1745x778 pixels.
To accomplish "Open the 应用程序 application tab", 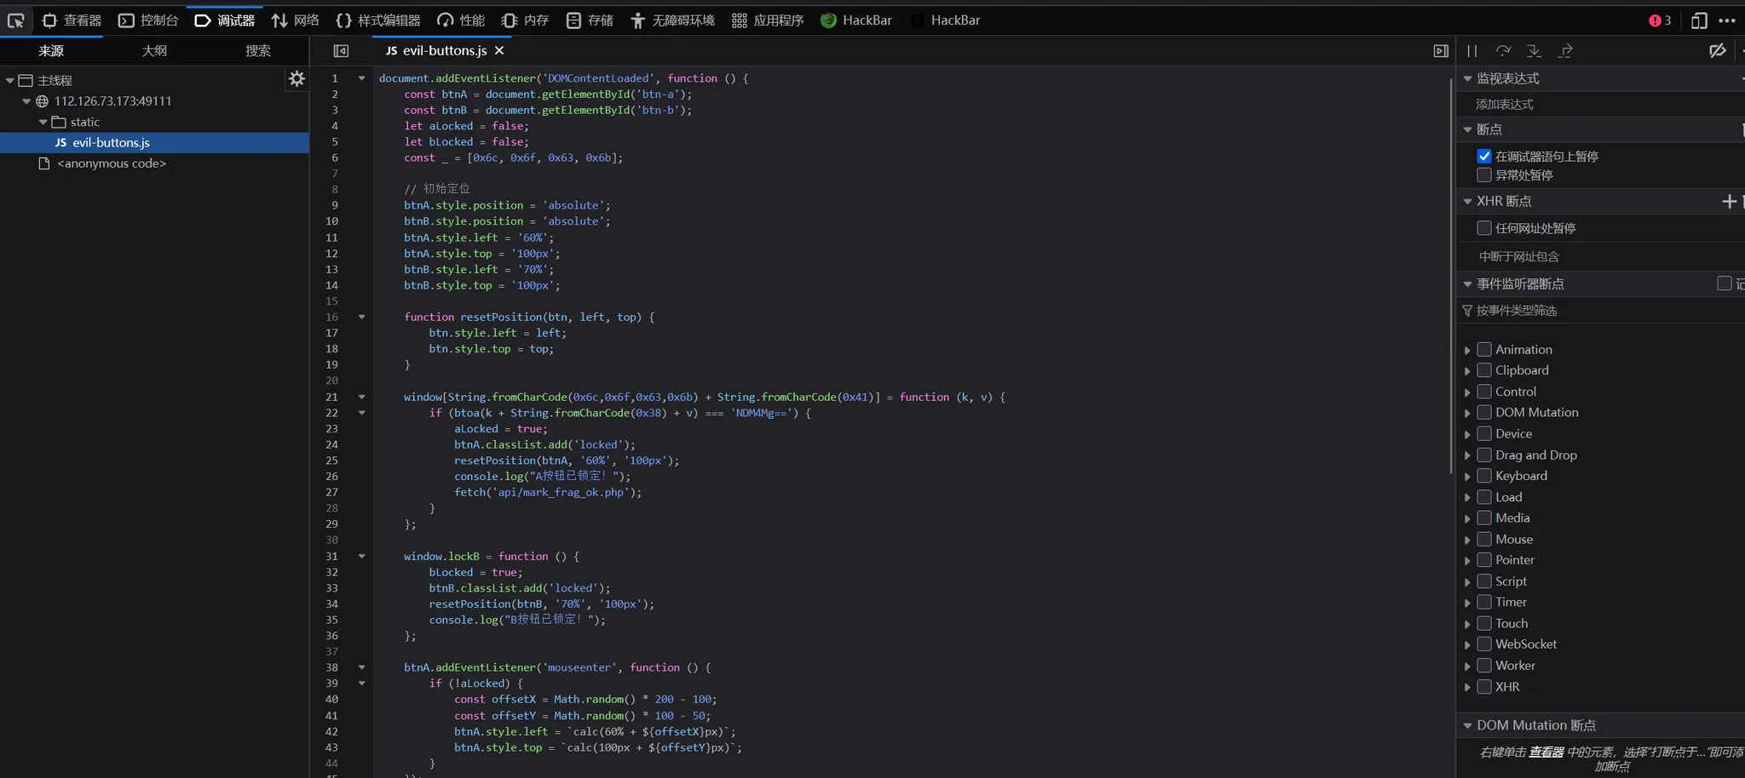I will 768,20.
